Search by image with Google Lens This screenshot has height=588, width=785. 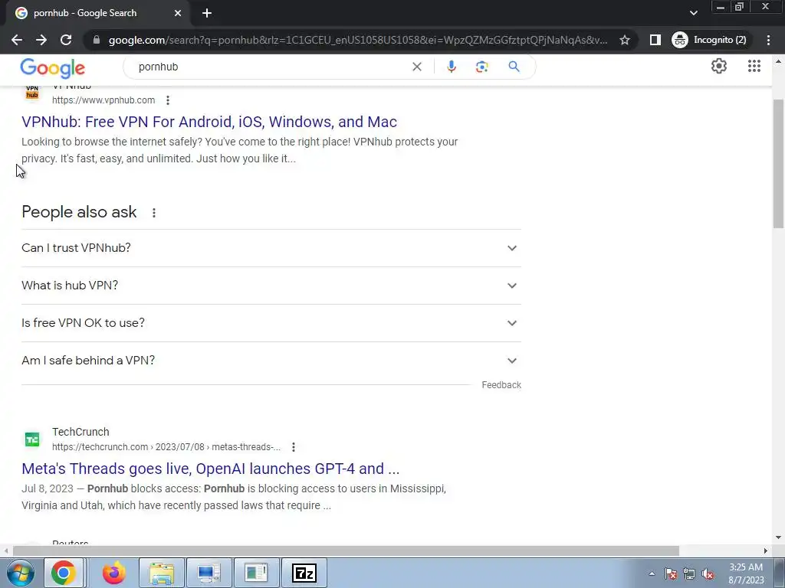[481, 67]
